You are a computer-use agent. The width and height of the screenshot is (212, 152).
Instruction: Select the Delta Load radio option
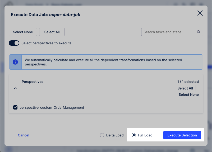click(x=102, y=135)
